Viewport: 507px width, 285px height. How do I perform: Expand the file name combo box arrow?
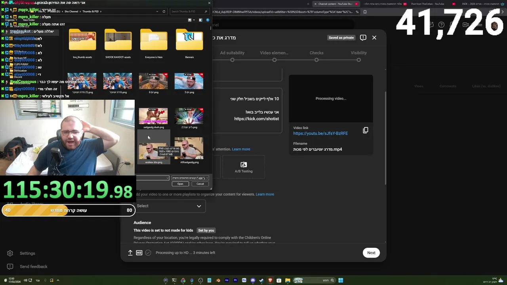pos(168,178)
